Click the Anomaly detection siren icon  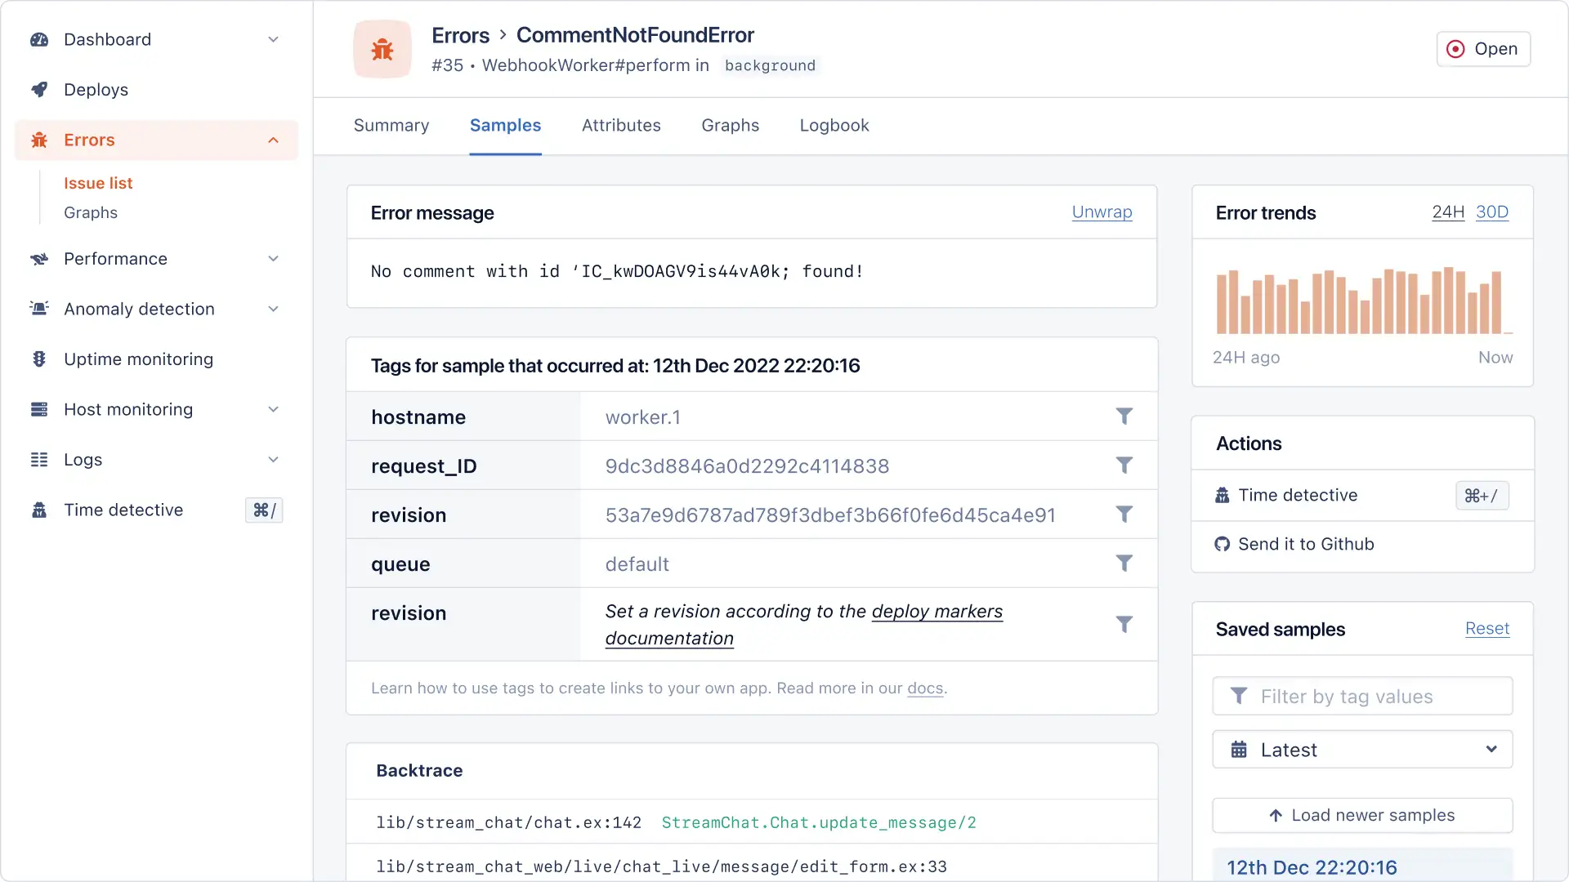point(39,309)
